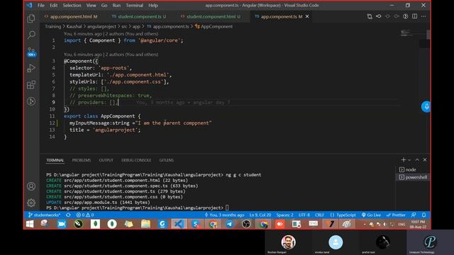Open Source Control view with pending changes

(x=31, y=52)
